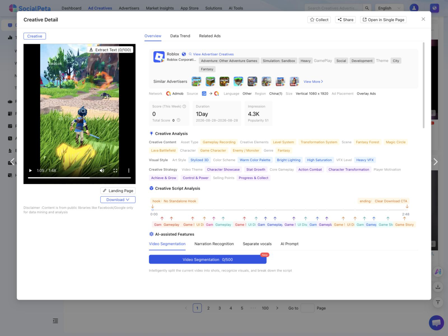Viewport: 448px width, 336px height.
Task: Click the Collect star button
Action: 319,20
